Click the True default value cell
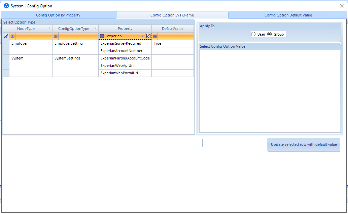Viewport: 348px width, 214px height. (x=173, y=43)
